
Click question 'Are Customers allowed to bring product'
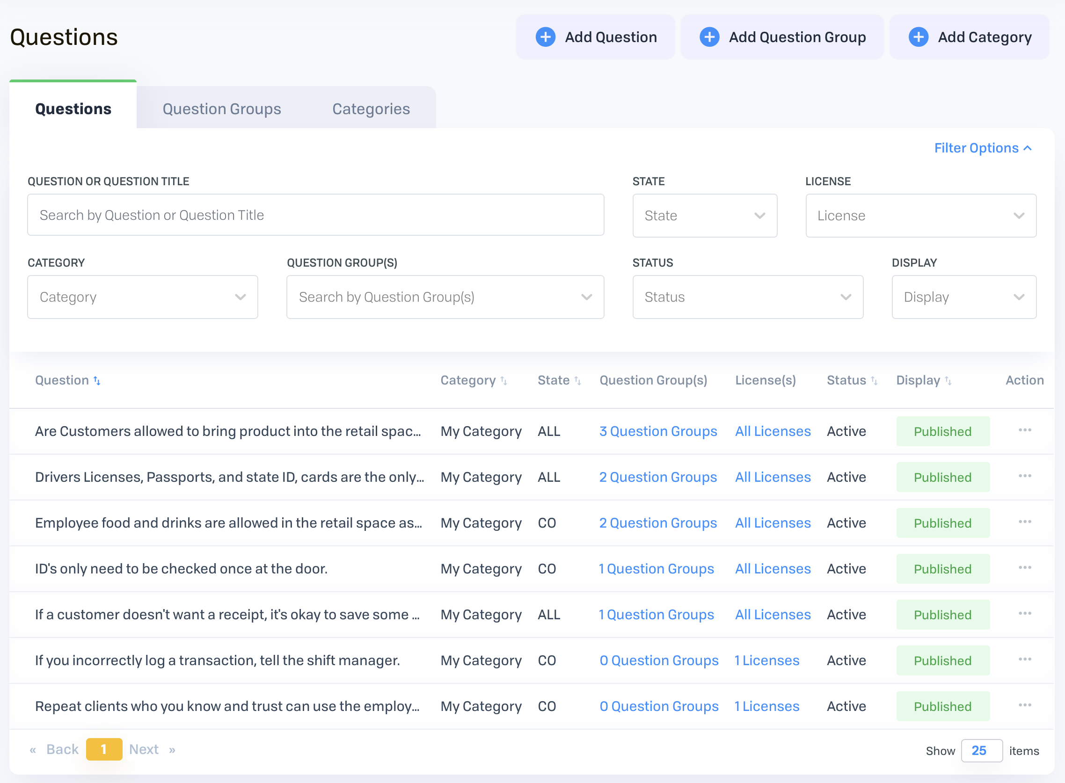227,431
